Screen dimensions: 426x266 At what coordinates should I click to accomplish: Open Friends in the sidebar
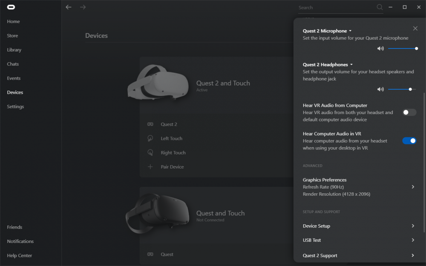tap(14, 227)
